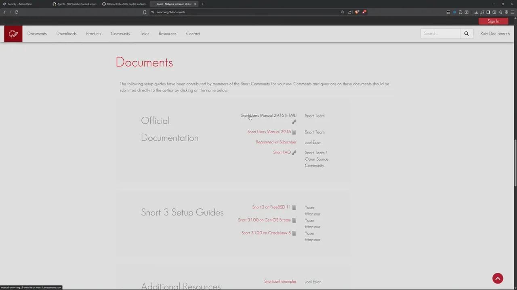Image resolution: width=517 pixels, height=290 pixels.
Task: Click the music note playlist icon
Action: coord(482,12)
